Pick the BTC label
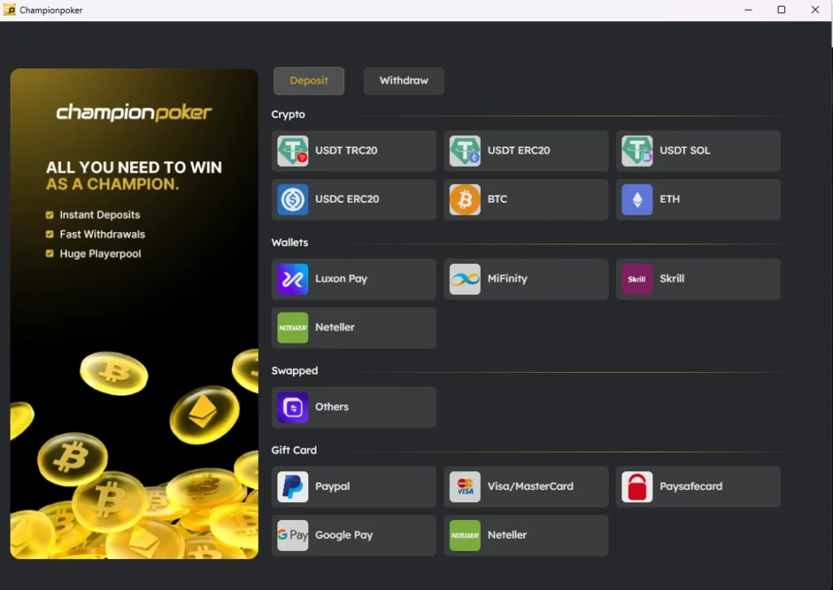The image size is (833, 590). [x=497, y=199]
